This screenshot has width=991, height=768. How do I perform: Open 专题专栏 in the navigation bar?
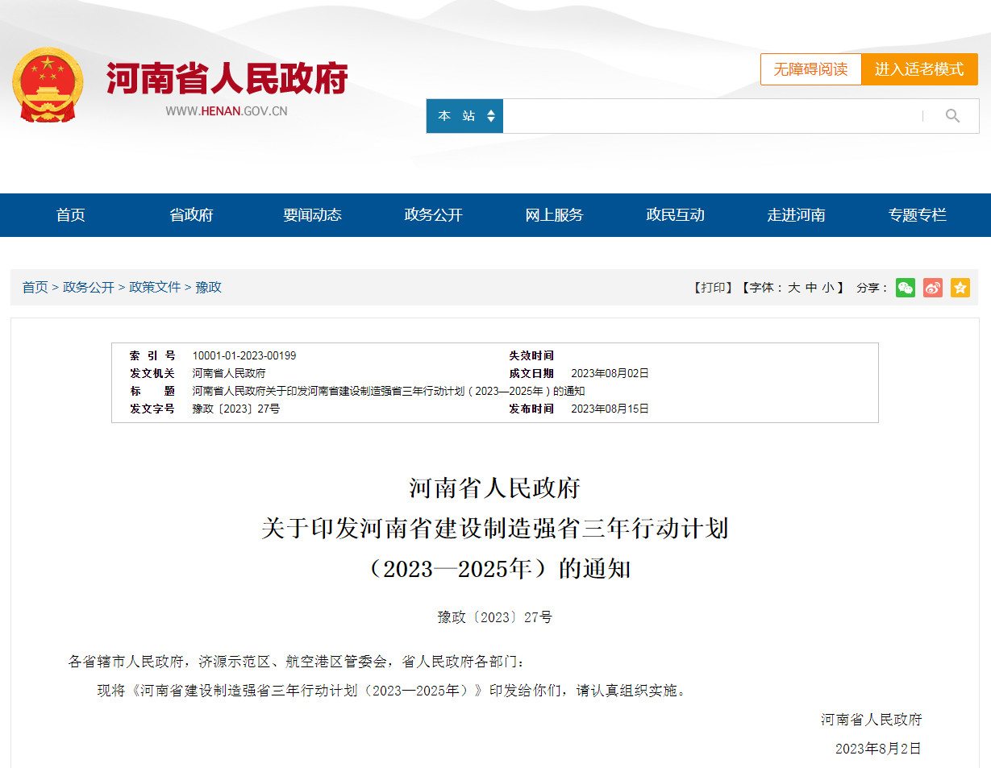click(917, 215)
